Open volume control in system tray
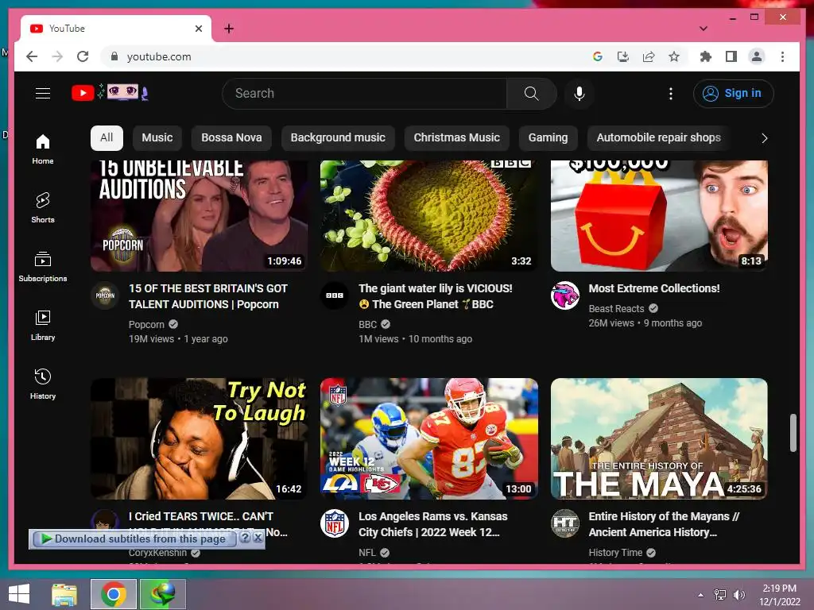 click(739, 595)
